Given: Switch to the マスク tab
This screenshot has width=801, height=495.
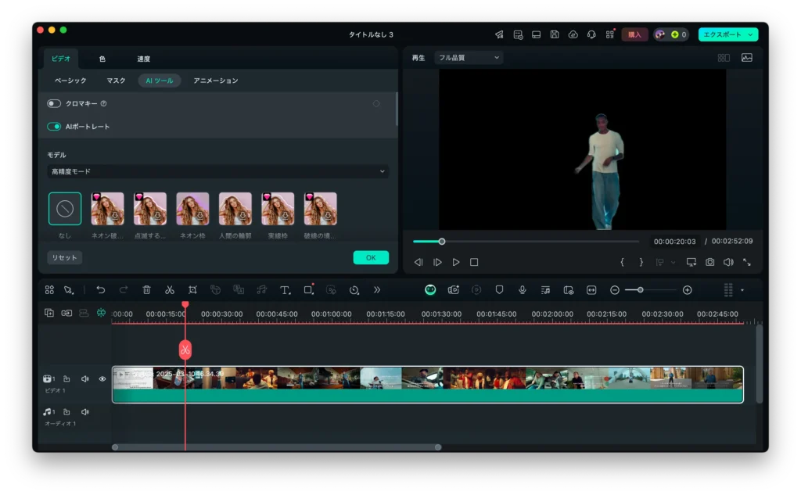Looking at the screenshot, I should 116,81.
